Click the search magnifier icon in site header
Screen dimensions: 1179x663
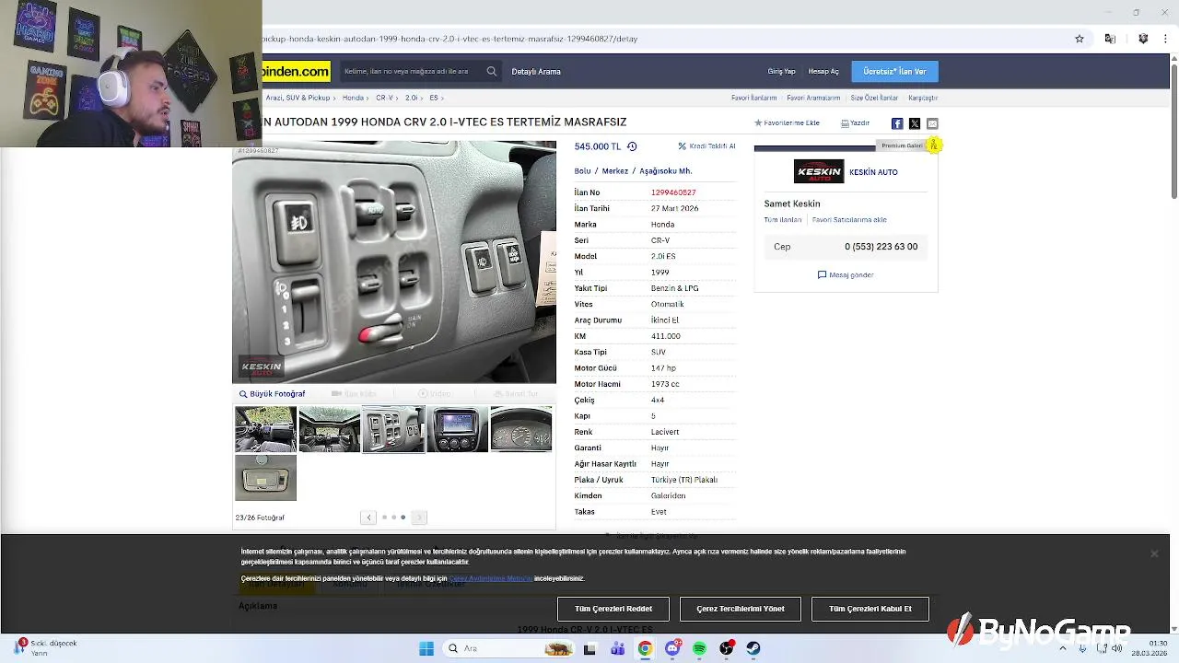pyautogui.click(x=492, y=71)
